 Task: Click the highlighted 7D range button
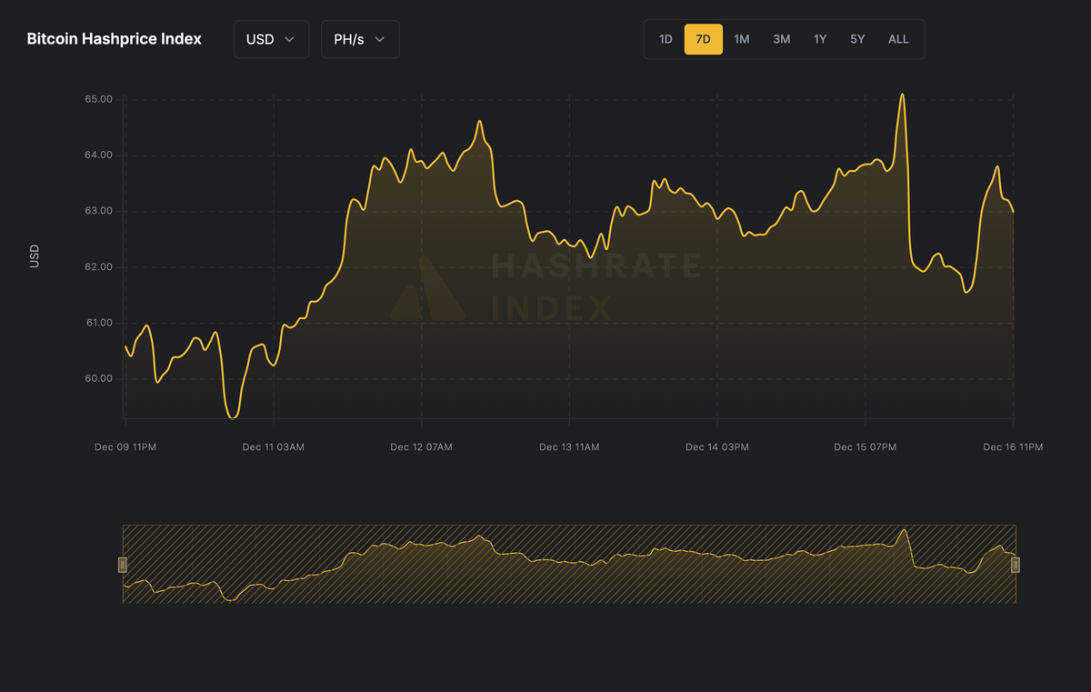pyautogui.click(x=703, y=39)
